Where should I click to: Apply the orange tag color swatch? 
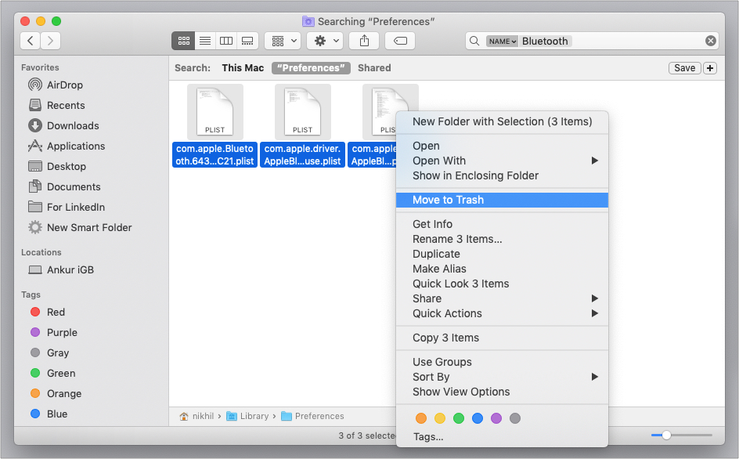point(421,418)
